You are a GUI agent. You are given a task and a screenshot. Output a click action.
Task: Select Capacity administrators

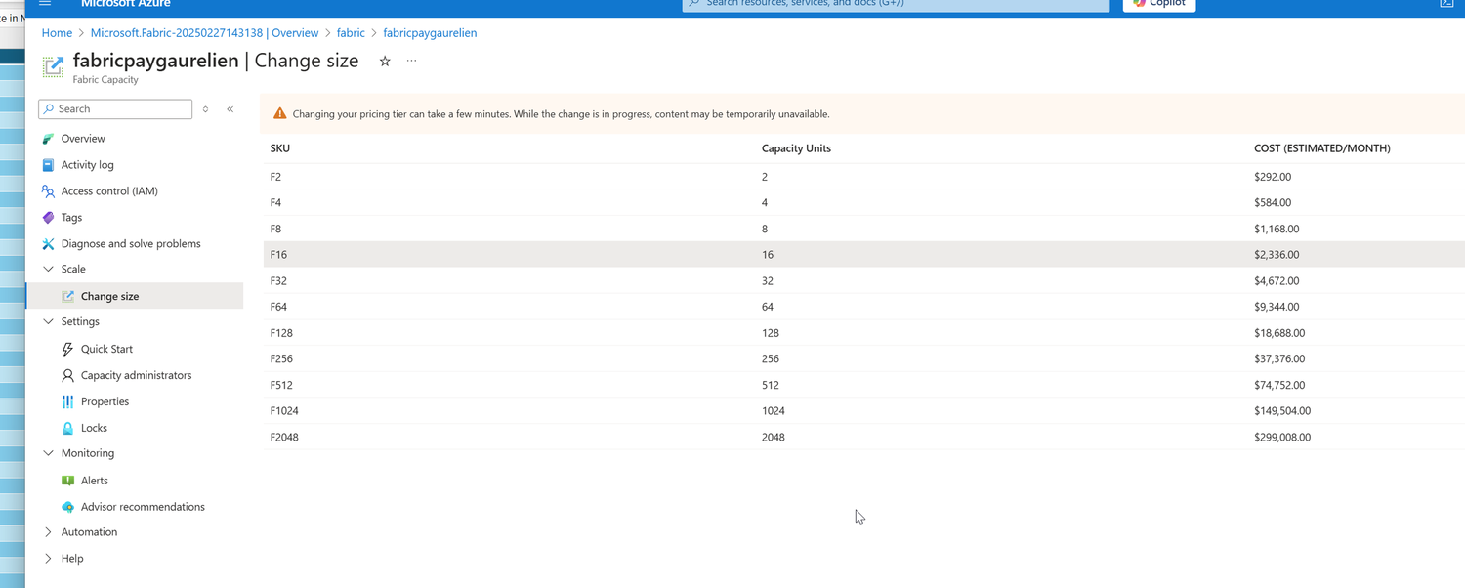(x=137, y=375)
